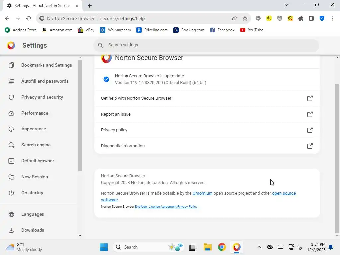Click external-link icon beside Diagnostic Information
340x255 pixels.
310,146
